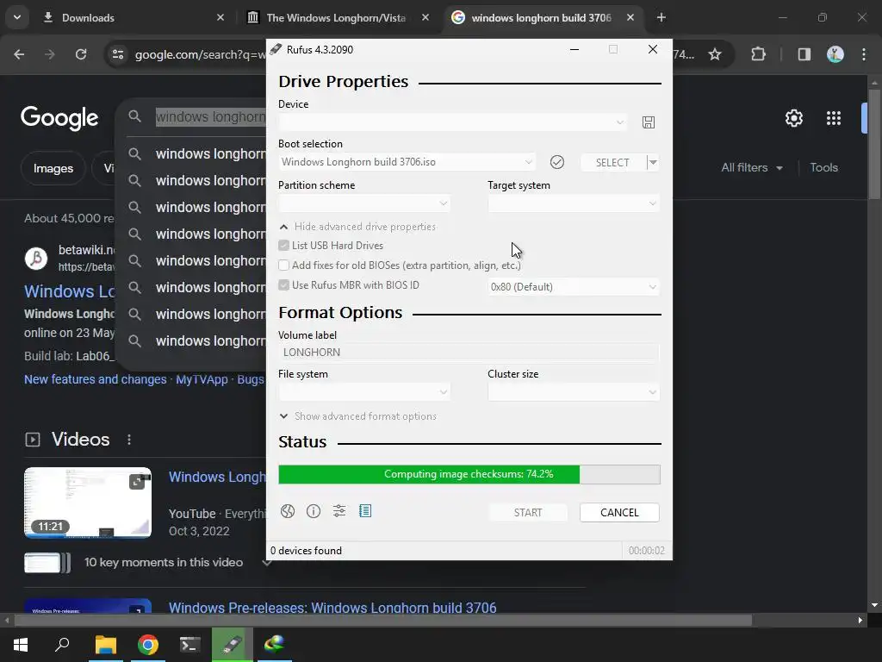Open the All filters dropdown on Google
This screenshot has height=662, width=882.
[x=751, y=168]
